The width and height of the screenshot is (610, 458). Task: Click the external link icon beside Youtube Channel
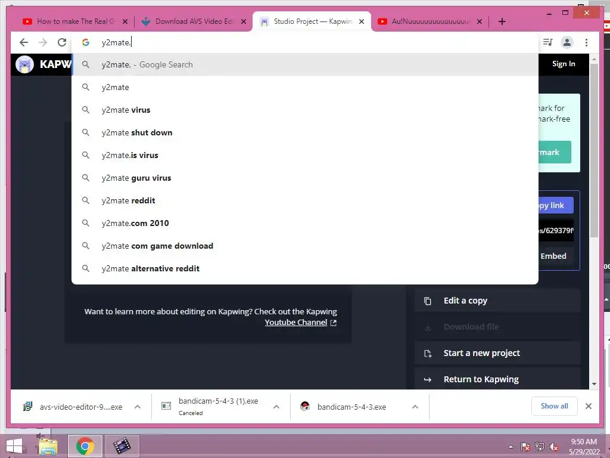point(334,323)
